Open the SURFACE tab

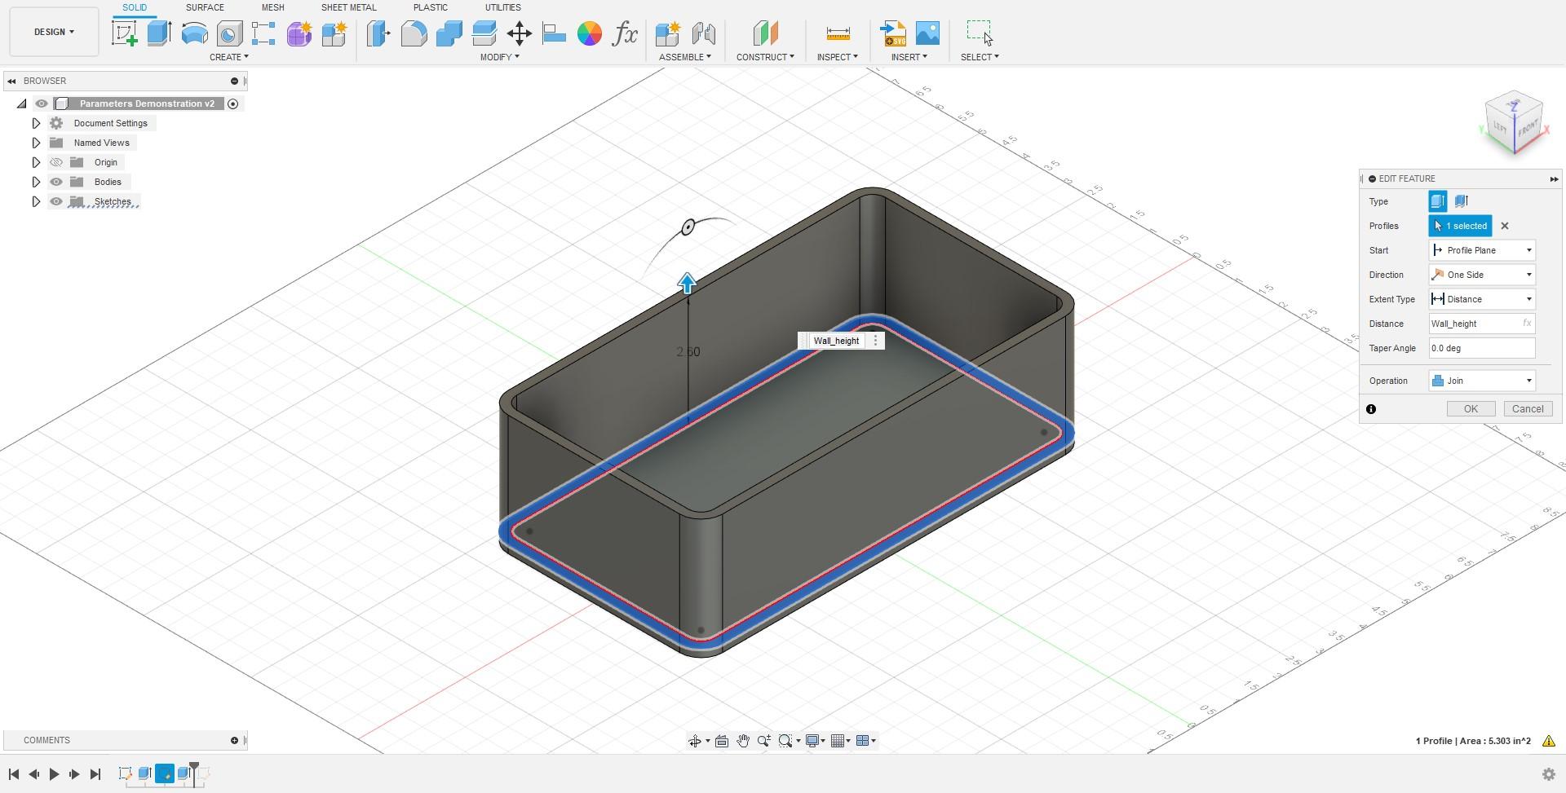204,7
